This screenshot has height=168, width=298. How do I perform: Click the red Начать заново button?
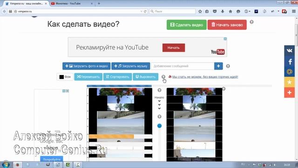pos(227,25)
